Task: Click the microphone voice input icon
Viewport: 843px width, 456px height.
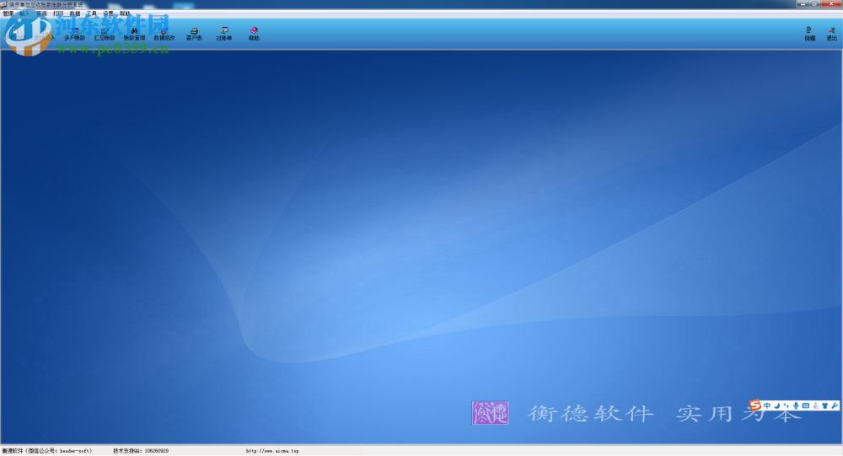Action: tap(796, 405)
